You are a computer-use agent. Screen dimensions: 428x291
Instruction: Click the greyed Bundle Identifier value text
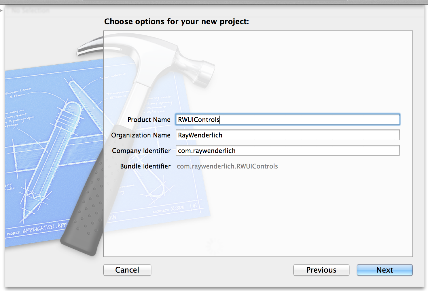tap(227, 166)
